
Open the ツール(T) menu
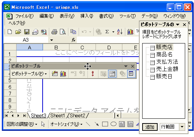tap(127, 16)
